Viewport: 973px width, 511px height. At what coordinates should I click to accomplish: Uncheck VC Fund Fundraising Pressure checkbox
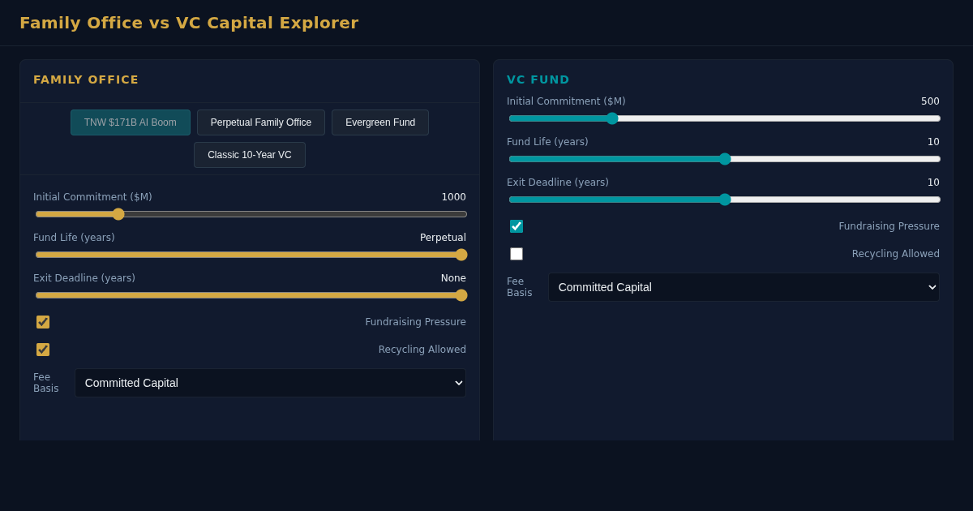pyautogui.click(x=517, y=226)
